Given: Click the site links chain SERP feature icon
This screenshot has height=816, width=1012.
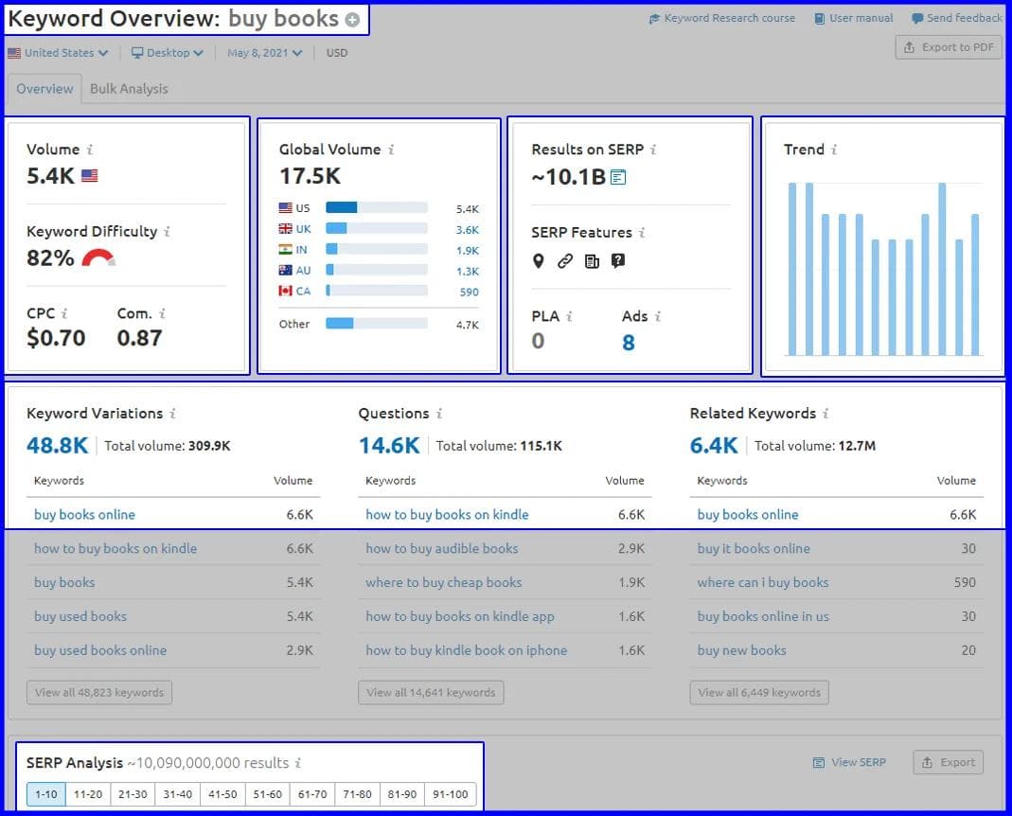Looking at the screenshot, I should (x=565, y=261).
